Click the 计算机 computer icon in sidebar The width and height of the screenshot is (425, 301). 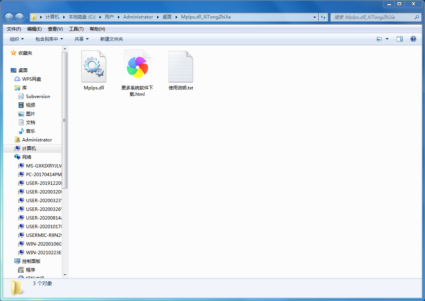[17, 148]
